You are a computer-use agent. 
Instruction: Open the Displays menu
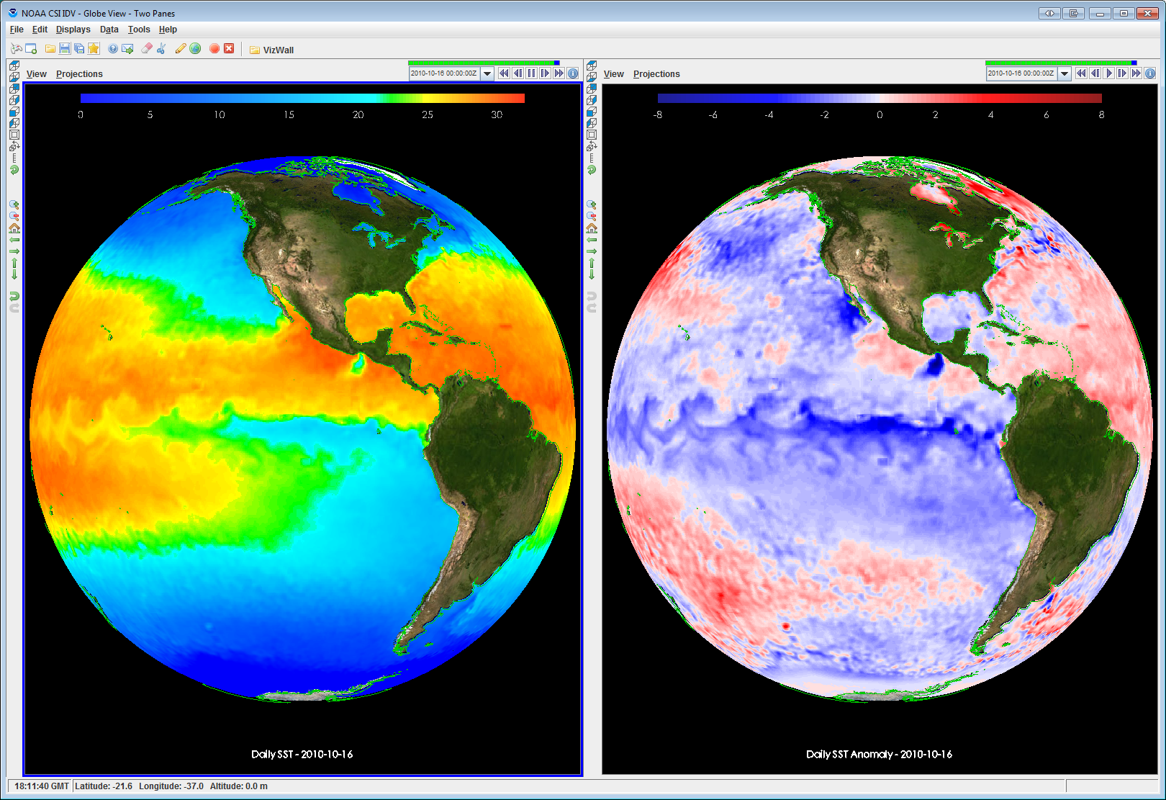coord(73,30)
